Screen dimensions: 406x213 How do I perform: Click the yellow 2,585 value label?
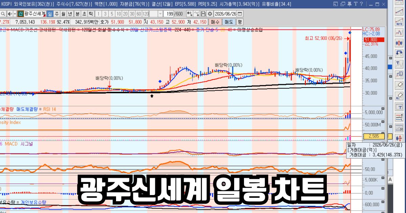[374, 137]
